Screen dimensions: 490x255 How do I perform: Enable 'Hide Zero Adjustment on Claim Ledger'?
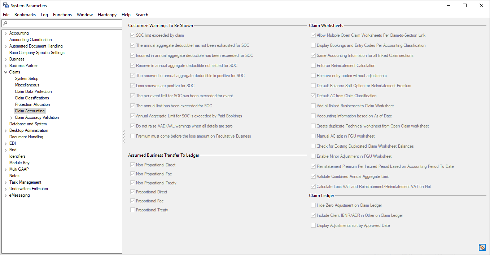pos(313,205)
